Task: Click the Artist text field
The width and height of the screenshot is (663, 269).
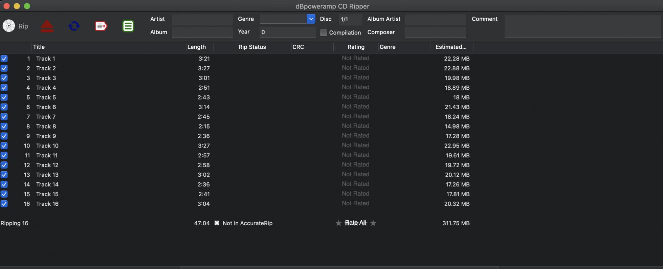Action: [x=202, y=19]
